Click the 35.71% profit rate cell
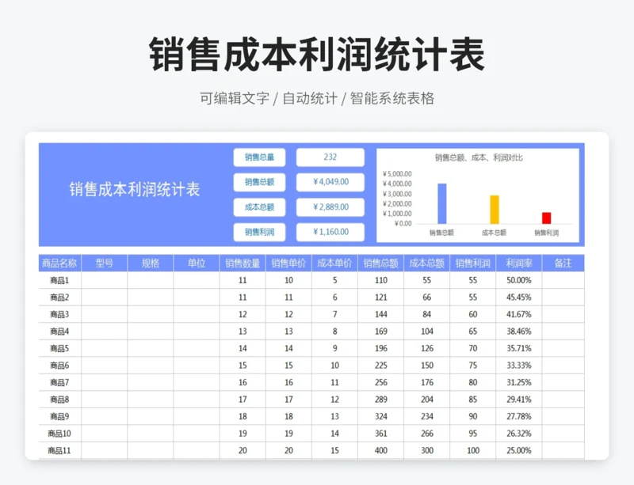 tap(519, 348)
